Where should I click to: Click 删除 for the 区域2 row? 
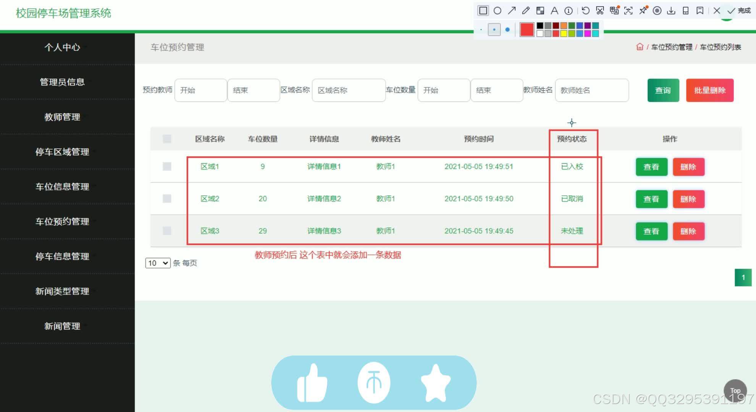pyautogui.click(x=688, y=199)
